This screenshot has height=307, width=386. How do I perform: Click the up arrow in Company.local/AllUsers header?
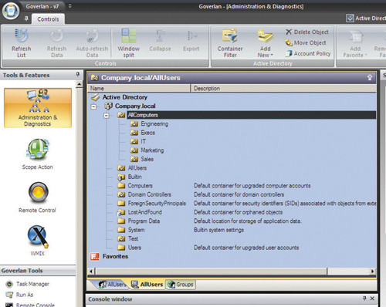point(370,77)
